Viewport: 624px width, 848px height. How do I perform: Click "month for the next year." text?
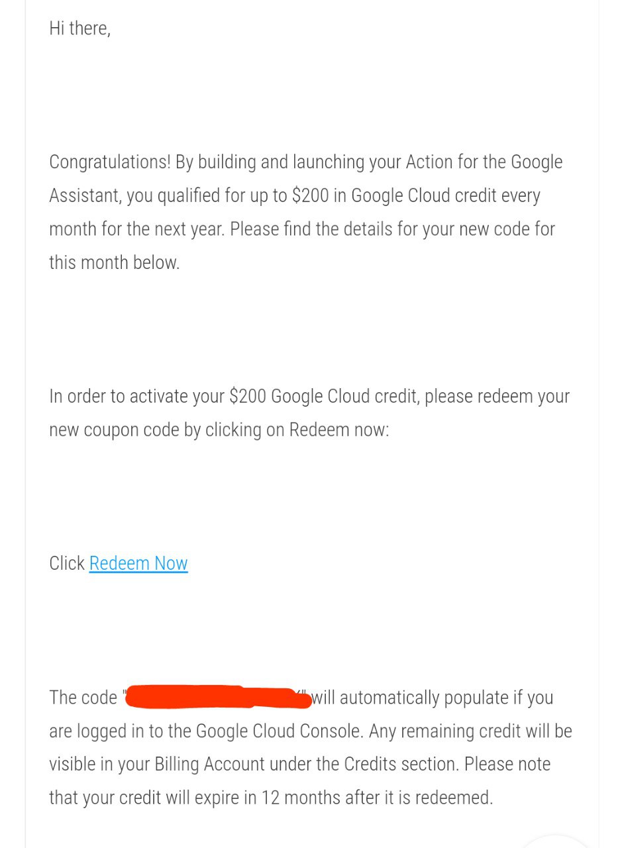coord(137,229)
